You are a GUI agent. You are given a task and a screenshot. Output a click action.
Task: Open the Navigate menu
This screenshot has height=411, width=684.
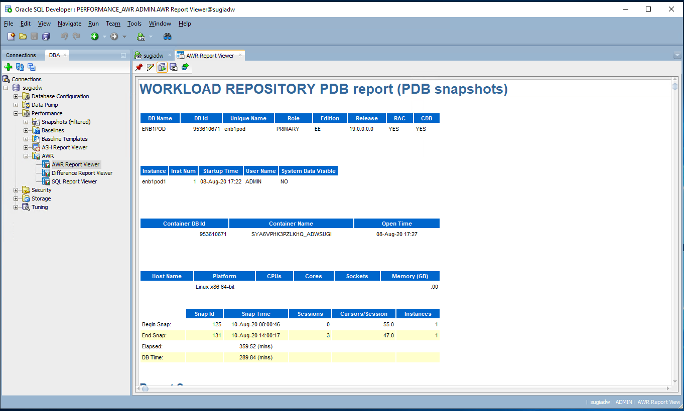pyautogui.click(x=69, y=24)
